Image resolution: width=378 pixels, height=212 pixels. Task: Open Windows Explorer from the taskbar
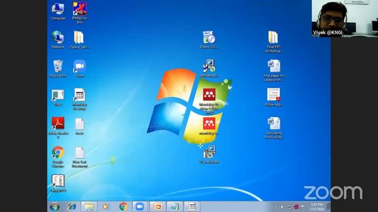tap(89, 207)
